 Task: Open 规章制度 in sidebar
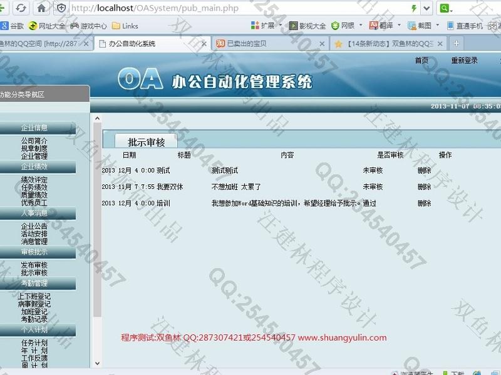point(34,148)
